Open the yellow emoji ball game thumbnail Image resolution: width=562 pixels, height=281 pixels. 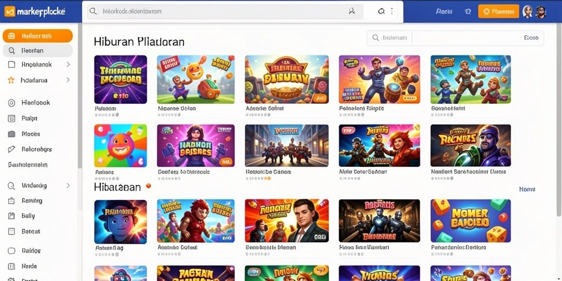click(196, 80)
